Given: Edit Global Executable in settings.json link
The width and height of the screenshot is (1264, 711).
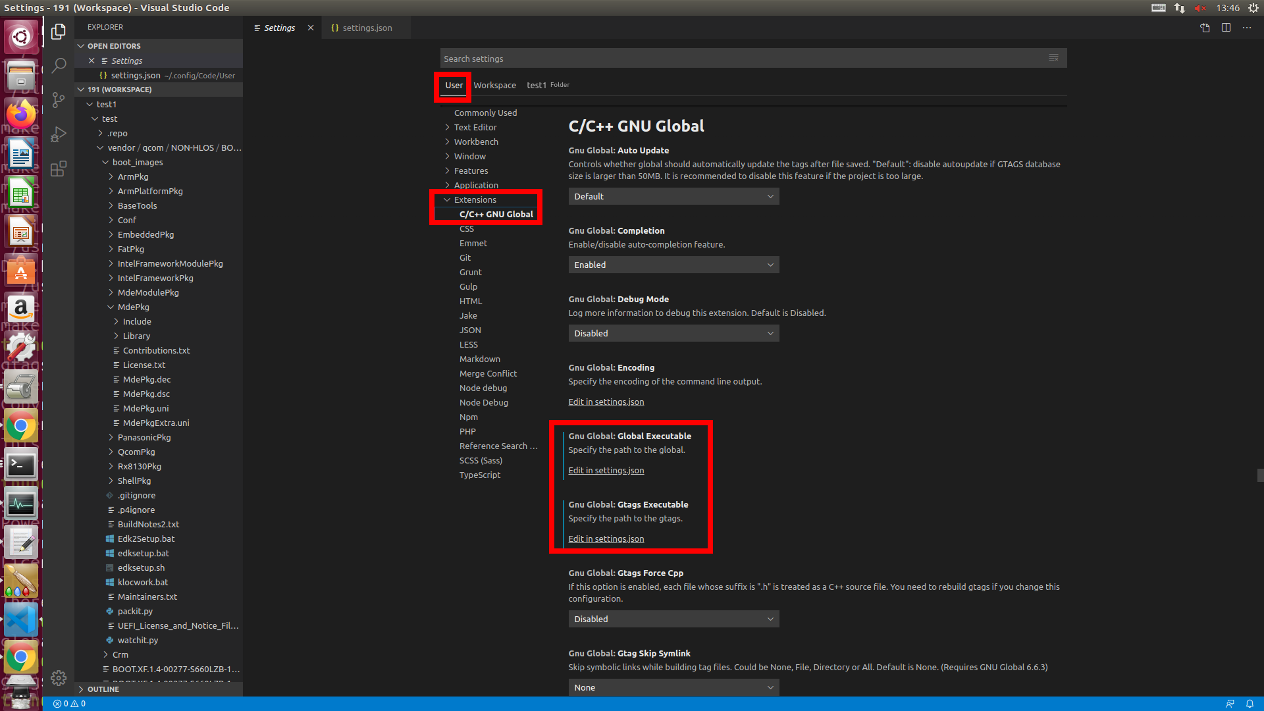Looking at the screenshot, I should point(606,470).
